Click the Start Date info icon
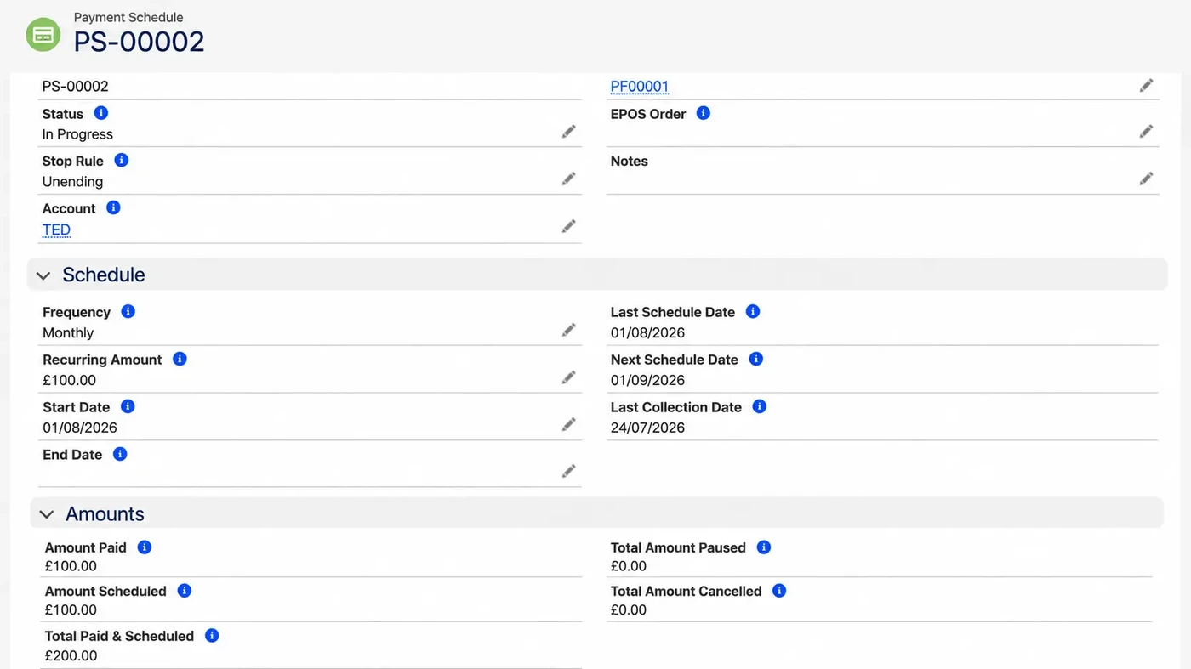Image resolution: width=1191 pixels, height=669 pixels. [128, 406]
